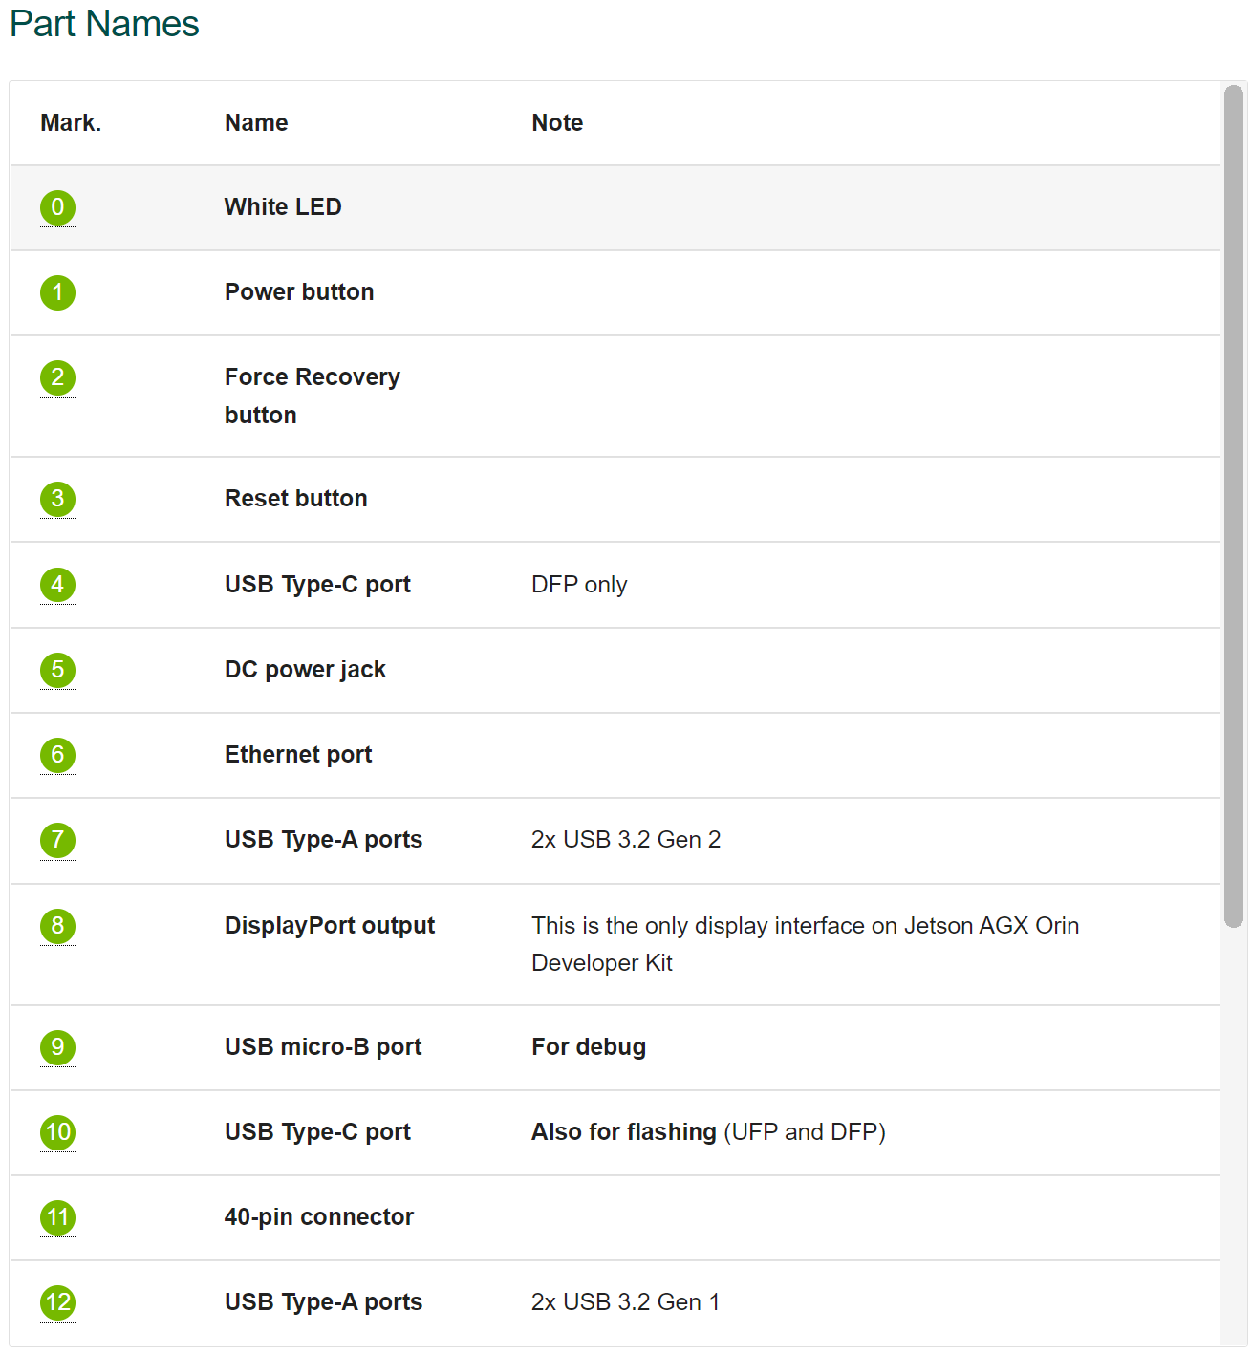Select green mark 8 badge for DisplayPort output

click(x=57, y=926)
